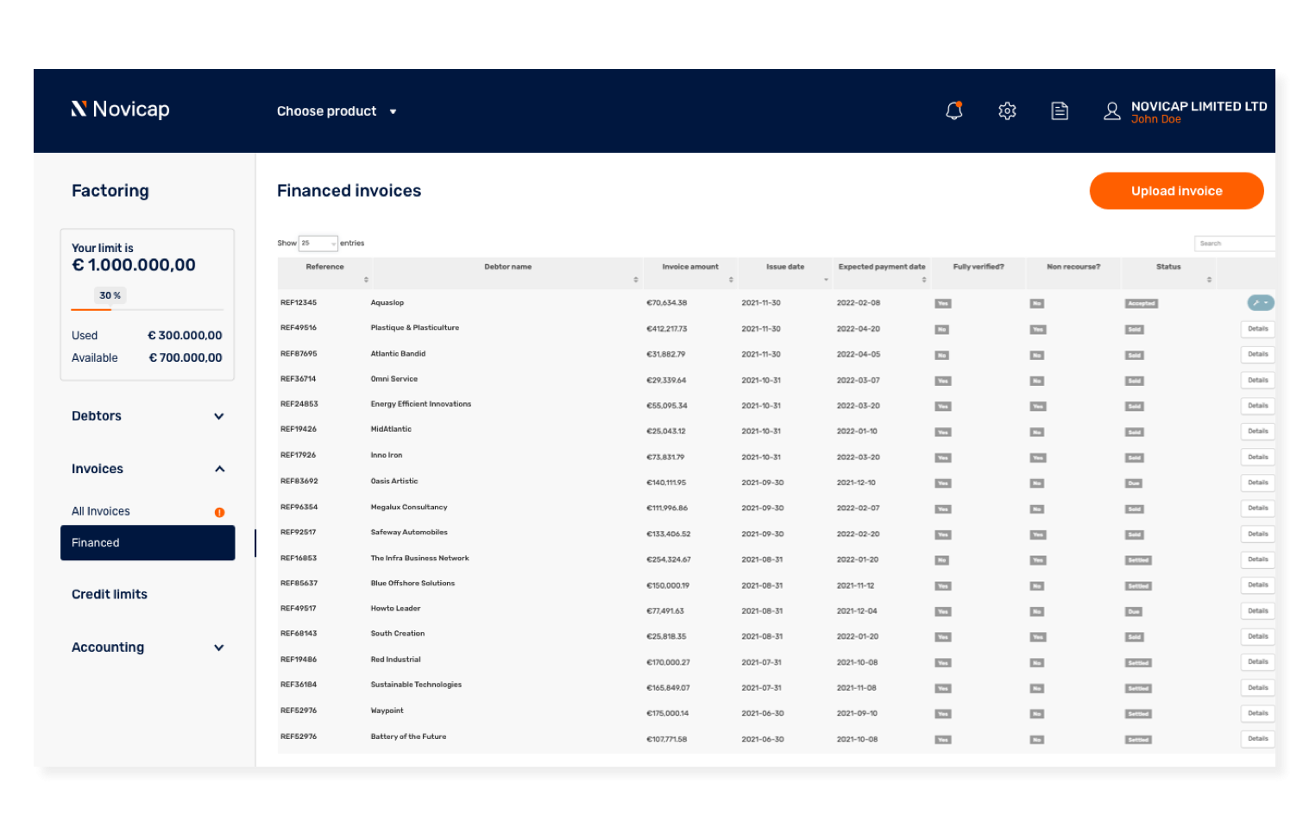Image resolution: width=1303 pixels, height=834 pixels.
Task: Click the Accepted status badge for REF12345
Action: [1141, 304]
